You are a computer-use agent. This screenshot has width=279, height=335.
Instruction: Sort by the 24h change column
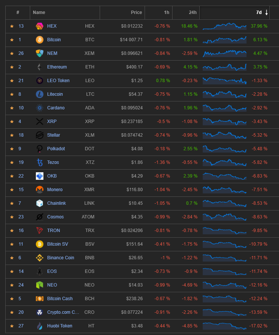(186, 12)
